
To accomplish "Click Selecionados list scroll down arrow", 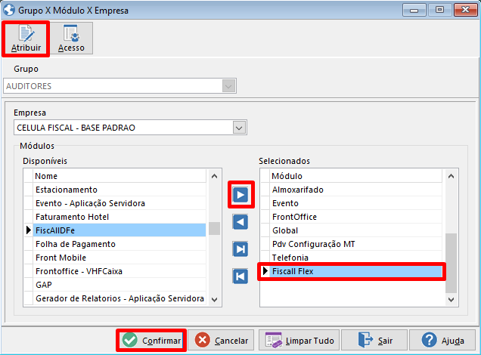I will point(451,299).
